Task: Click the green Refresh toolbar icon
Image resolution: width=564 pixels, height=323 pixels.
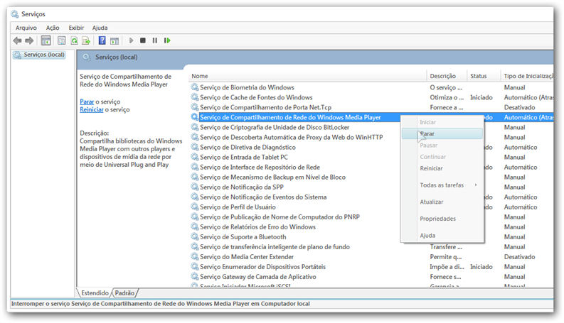Action: coord(74,40)
